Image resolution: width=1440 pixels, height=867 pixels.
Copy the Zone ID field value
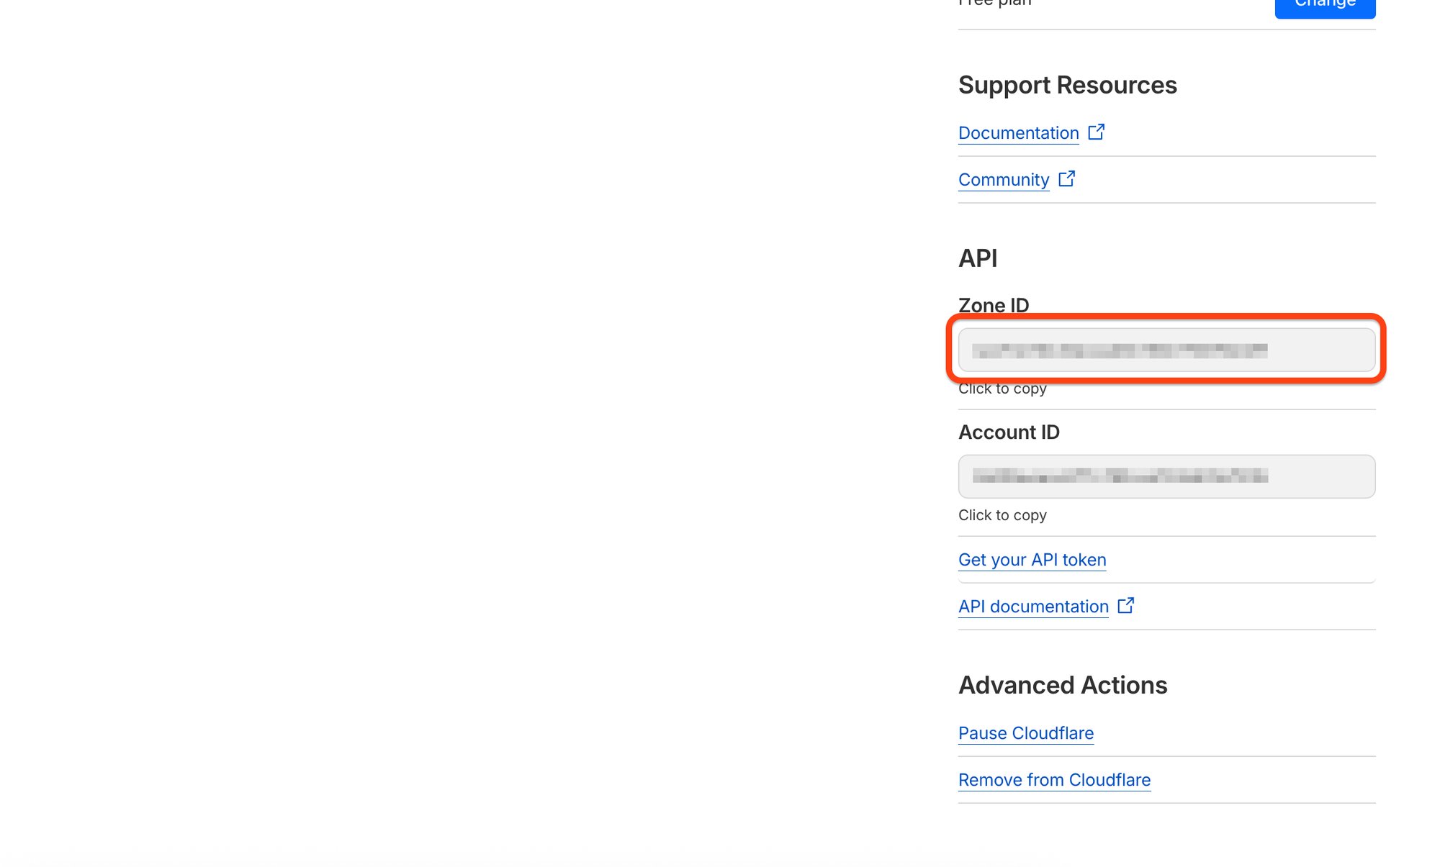pos(1166,350)
